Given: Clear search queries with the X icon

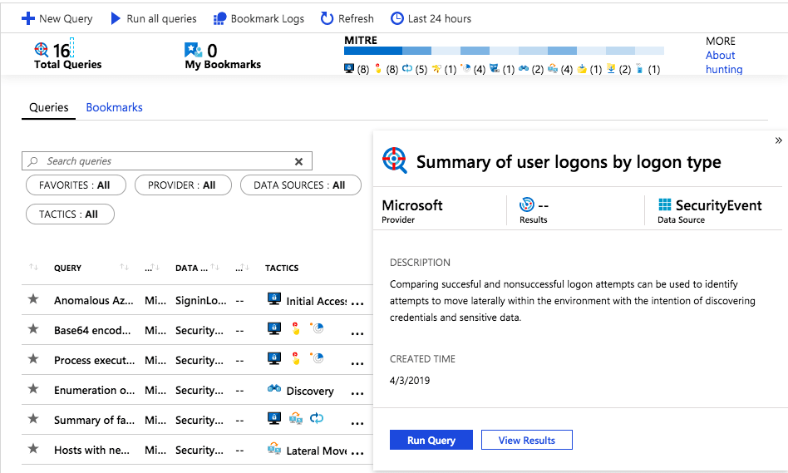Looking at the screenshot, I should (x=298, y=161).
